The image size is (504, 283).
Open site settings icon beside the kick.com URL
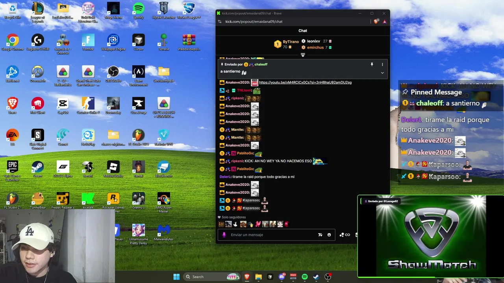(220, 22)
